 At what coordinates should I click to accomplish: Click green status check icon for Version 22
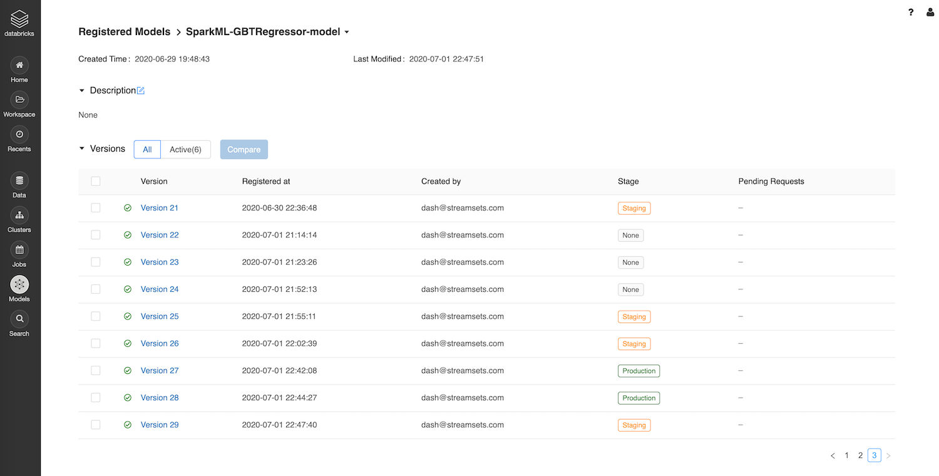[x=128, y=235]
